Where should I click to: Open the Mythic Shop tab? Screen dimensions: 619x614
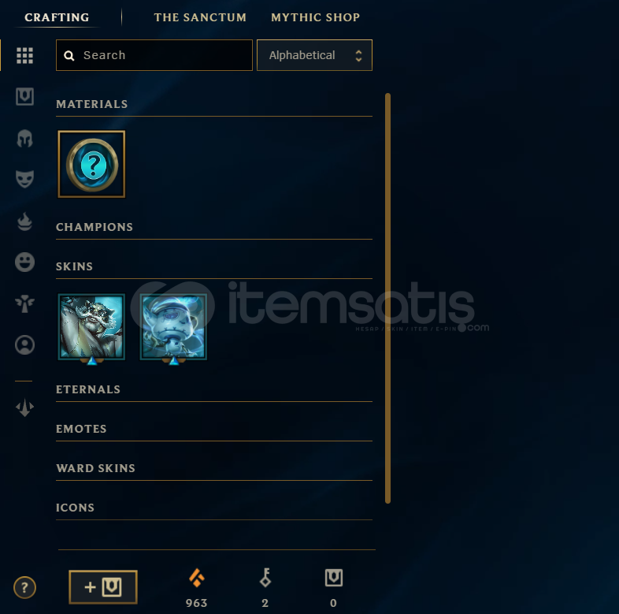point(316,17)
